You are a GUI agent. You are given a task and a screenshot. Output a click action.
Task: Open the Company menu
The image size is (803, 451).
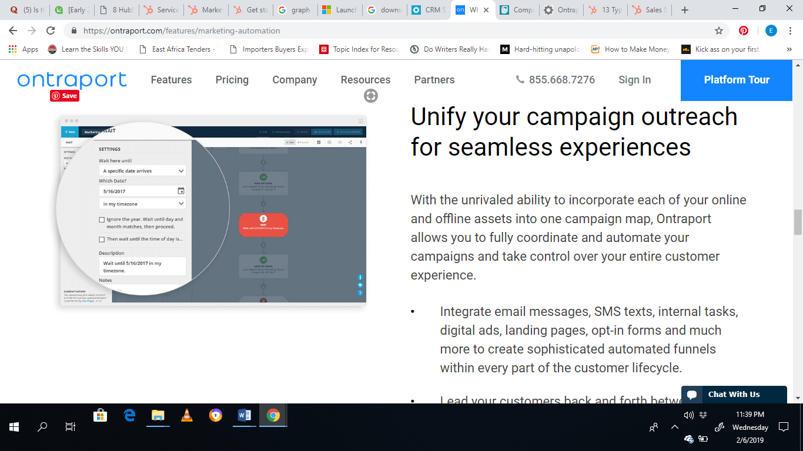tap(295, 80)
